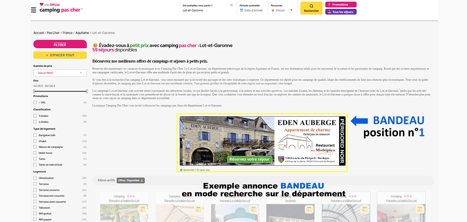This screenshot has width=467, height=222.
Task: Click the 59 séjours disponibles text
Action: [115, 50]
